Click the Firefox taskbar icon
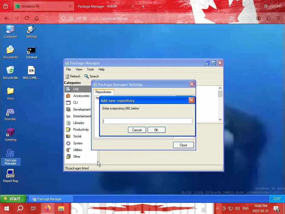This screenshot has width=285, height=214. click(x=47, y=208)
